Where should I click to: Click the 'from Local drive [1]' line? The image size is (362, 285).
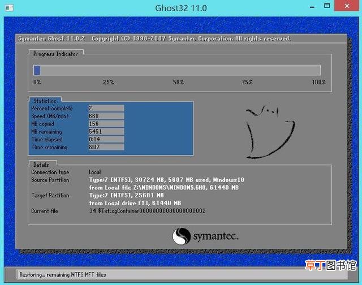coord(135,203)
